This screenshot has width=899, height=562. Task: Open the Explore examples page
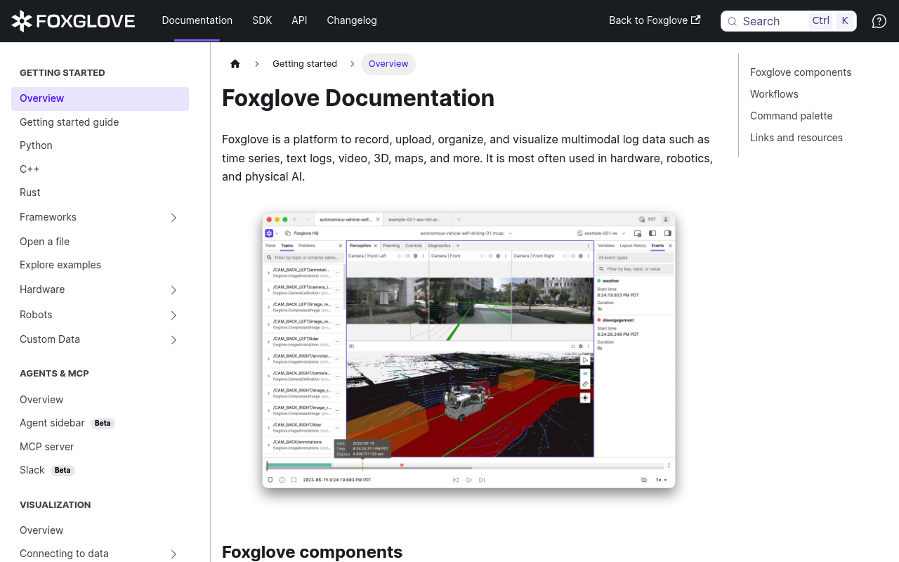coord(100,265)
